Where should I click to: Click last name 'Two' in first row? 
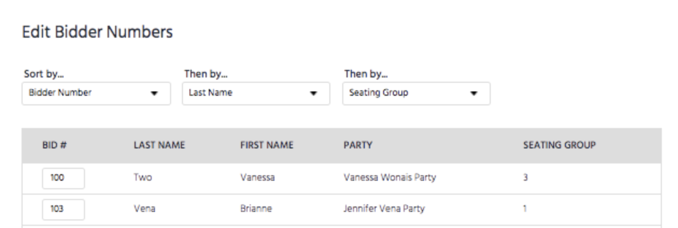pyautogui.click(x=143, y=178)
